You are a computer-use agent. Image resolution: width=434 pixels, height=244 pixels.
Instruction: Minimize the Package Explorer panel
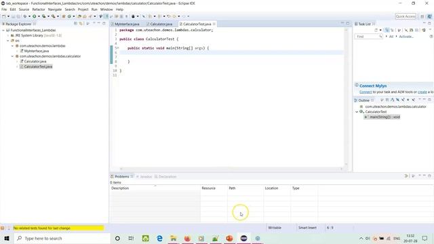(x=99, y=24)
